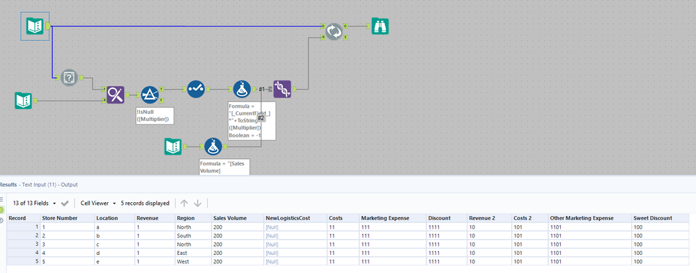
Task: Click the Store Number column header
Action: click(x=67, y=218)
